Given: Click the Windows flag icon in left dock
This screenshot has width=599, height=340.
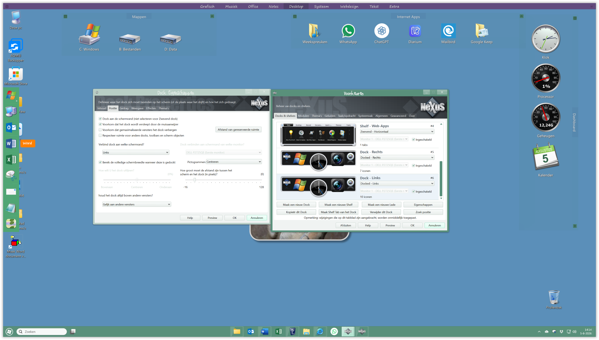Looking at the screenshot, I should click(11, 95).
